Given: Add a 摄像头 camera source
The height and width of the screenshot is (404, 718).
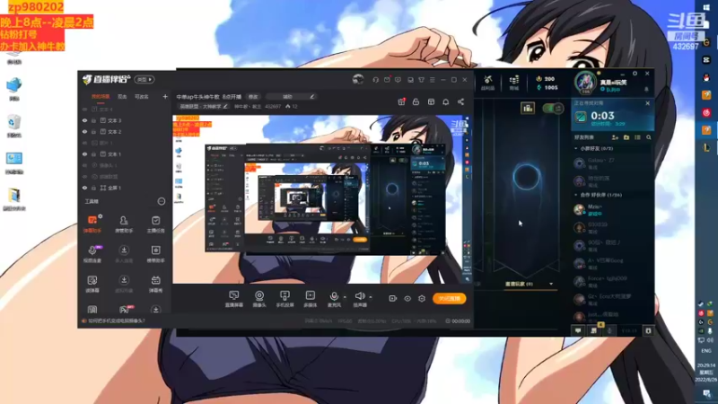Looking at the screenshot, I should pos(259,299).
